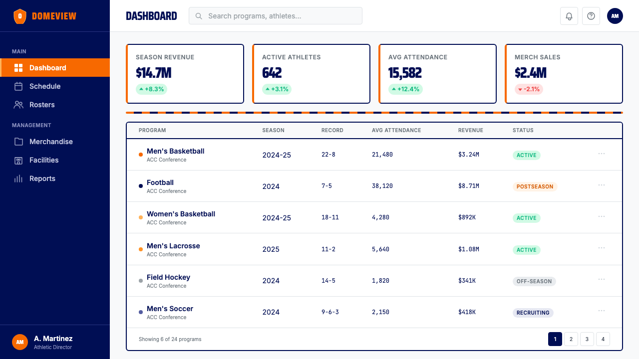Select the Men's Lacrosse program name
The width and height of the screenshot is (639, 359).
[173, 246]
